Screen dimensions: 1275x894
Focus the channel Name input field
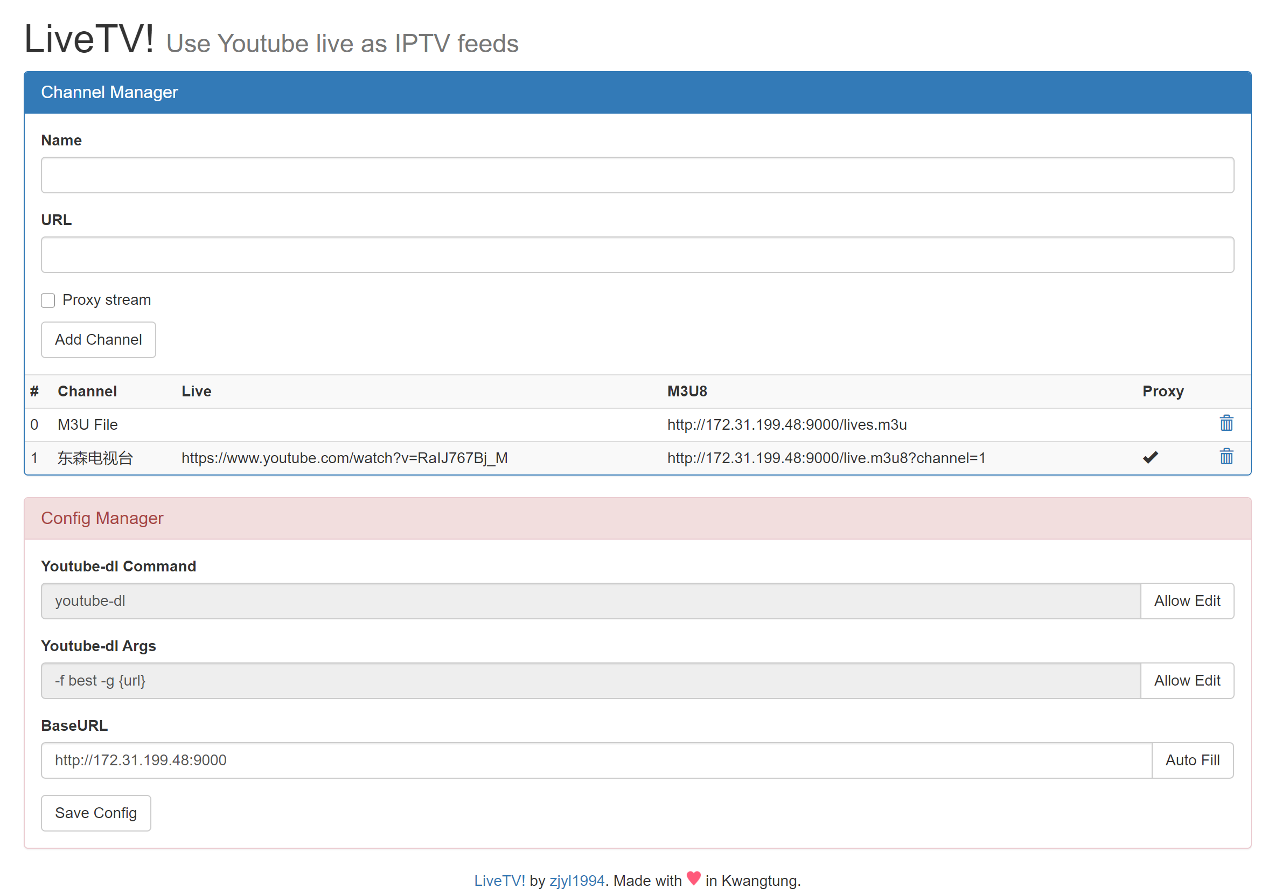click(637, 175)
